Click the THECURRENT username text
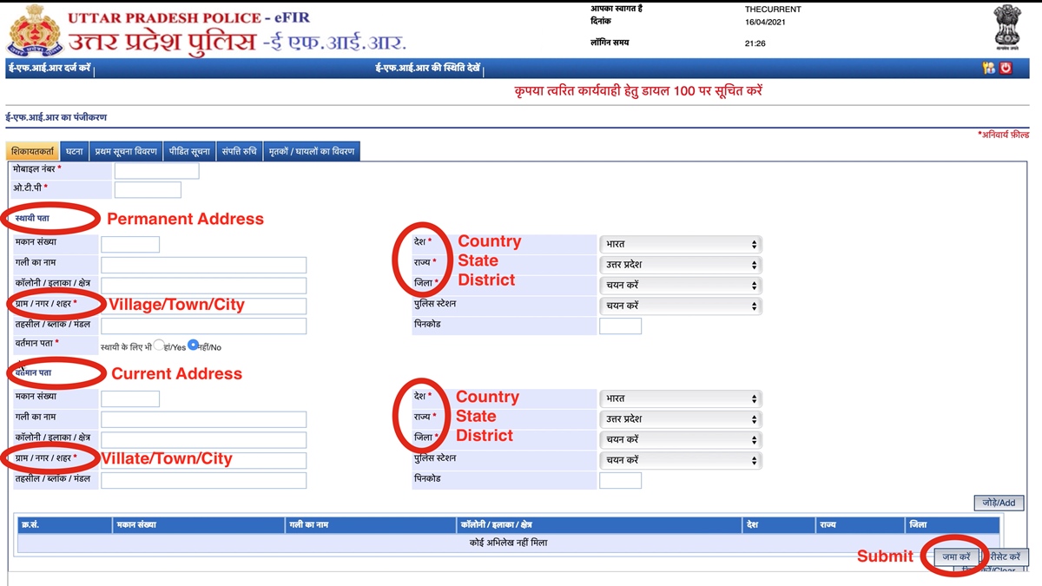 coord(773,10)
